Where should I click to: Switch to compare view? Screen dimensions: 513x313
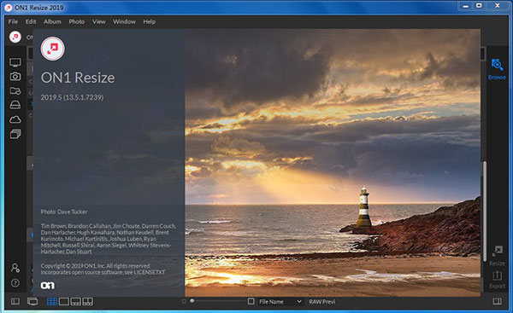[x=88, y=301]
